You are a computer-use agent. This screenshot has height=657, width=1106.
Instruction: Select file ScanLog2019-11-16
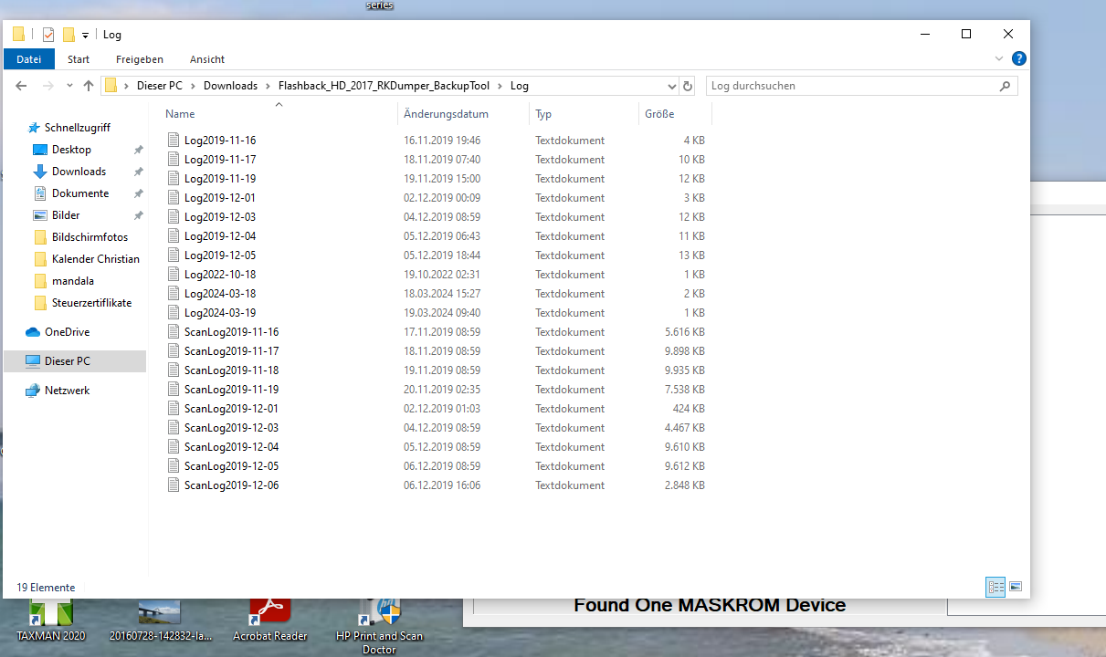[231, 332]
